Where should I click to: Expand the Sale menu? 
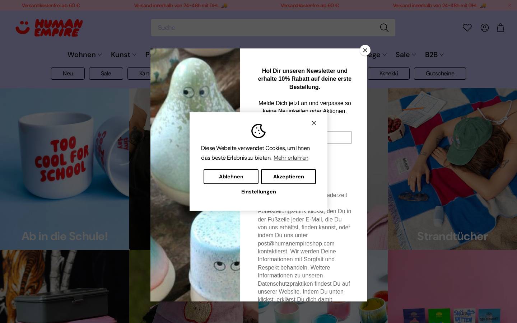tap(406, 55)
